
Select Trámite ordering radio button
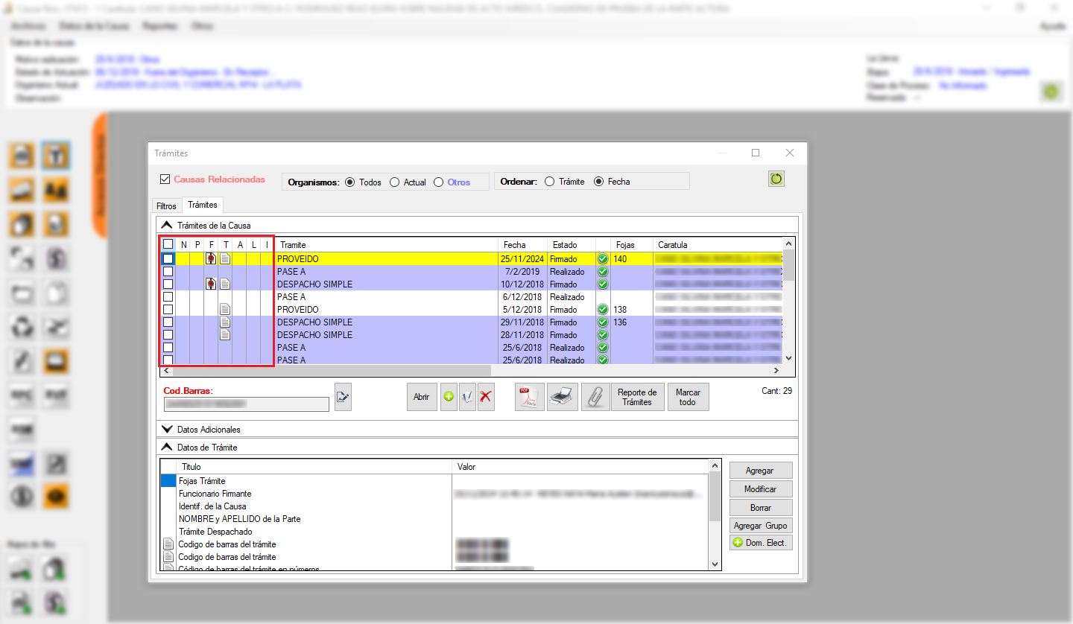[550, 182]
